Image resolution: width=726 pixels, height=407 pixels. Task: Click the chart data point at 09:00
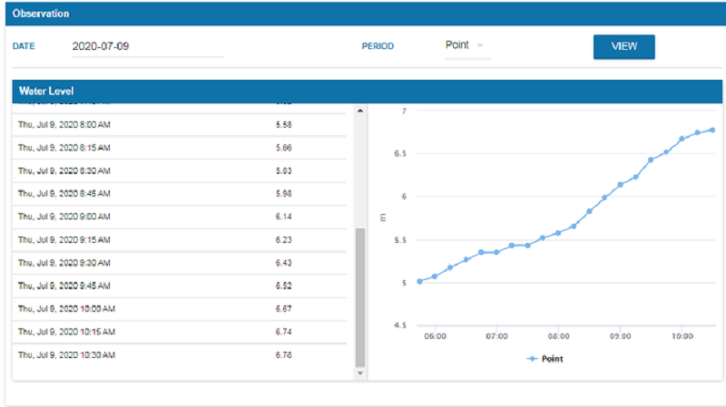[620, 185]
